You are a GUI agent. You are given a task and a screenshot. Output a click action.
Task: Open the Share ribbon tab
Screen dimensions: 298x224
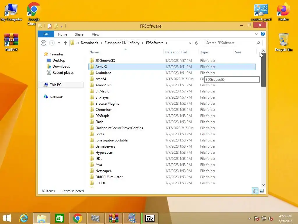[x=79, y=34]
